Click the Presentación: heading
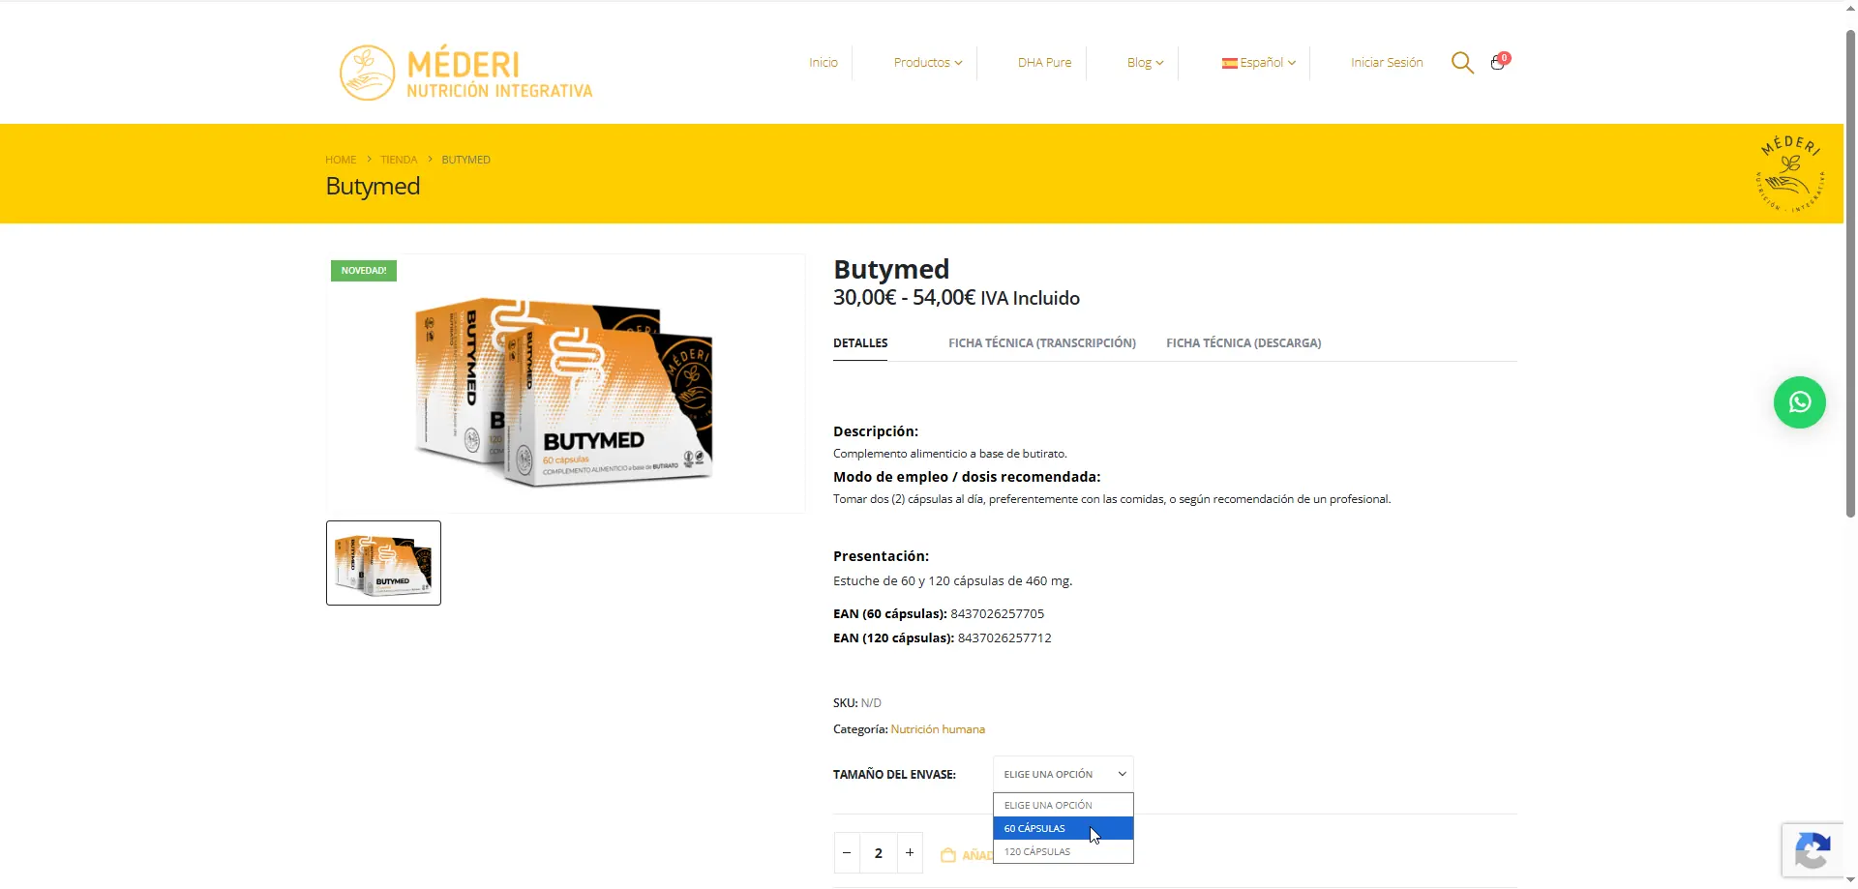The height and width of the screenshot is (889, 1858). 881,556
